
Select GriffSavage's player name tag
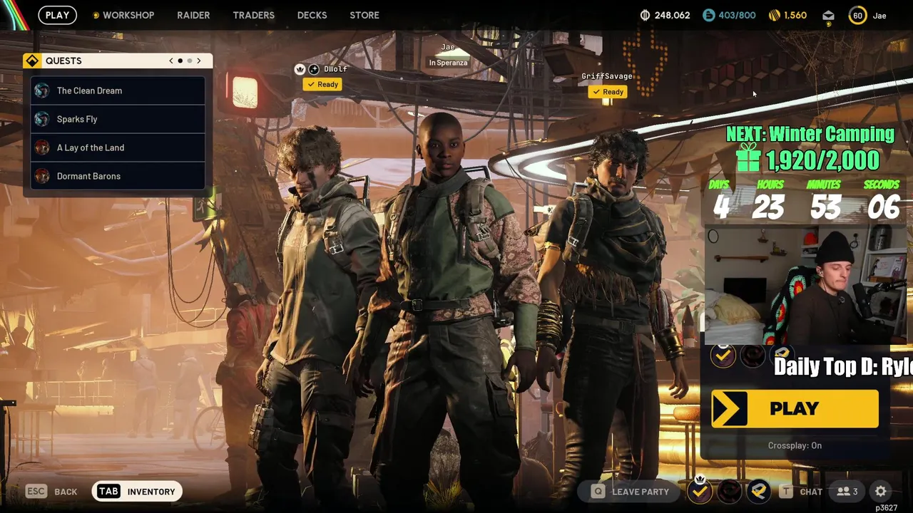point(607,76)
